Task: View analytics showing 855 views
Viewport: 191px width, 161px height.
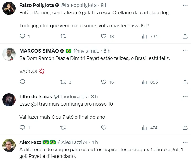Action: pos(150,82)
